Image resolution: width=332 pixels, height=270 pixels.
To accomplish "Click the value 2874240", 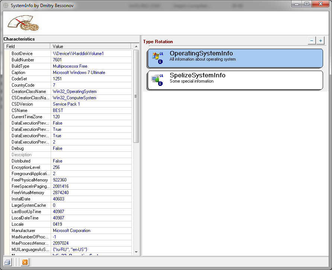I will (61, 193).
